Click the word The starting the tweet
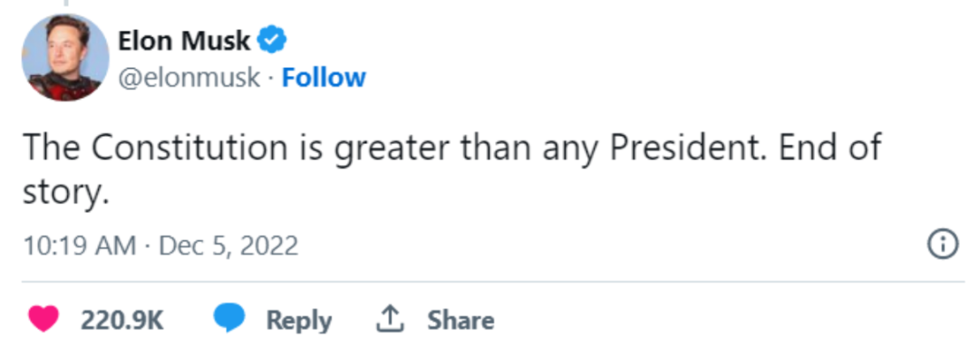The image size is (979, 346). pos(53,148)
